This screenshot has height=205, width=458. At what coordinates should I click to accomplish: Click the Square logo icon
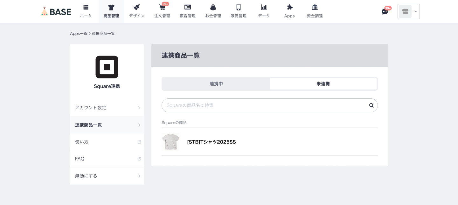pyautogui.click(x=107, y=67)
